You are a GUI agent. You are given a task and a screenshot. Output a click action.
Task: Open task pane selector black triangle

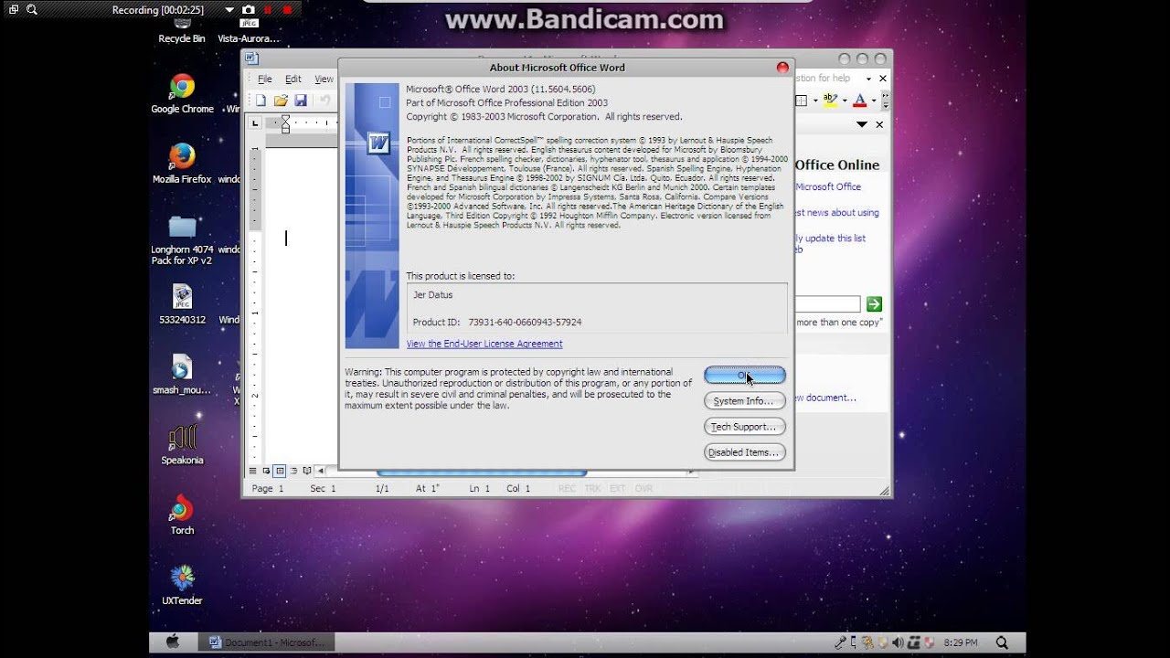point(861,124)
